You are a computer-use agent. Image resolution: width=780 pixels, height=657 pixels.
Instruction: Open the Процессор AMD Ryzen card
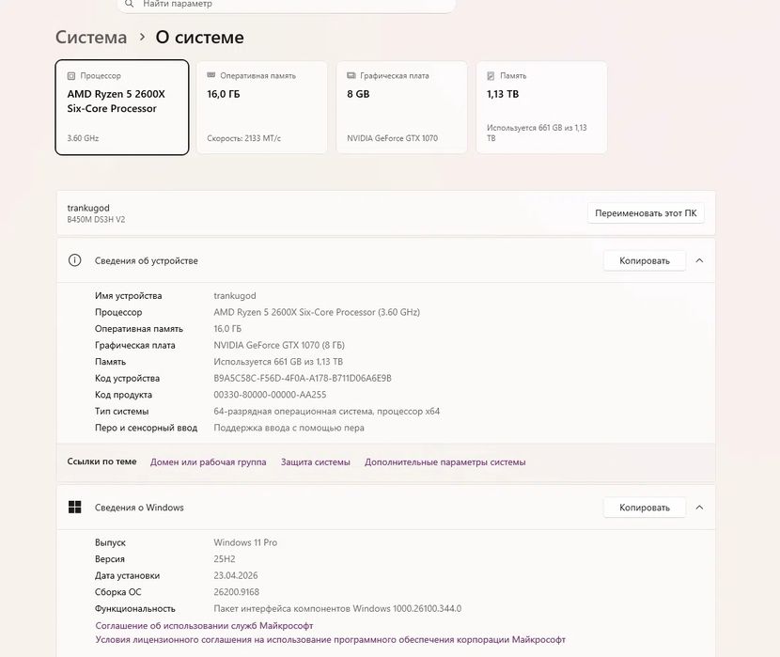(122, 107)
